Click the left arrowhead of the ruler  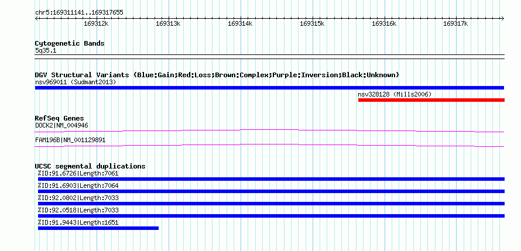(x=36, y=18)
